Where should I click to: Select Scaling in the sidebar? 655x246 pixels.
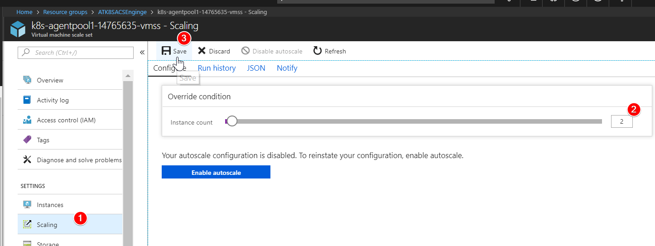(70, 224)
